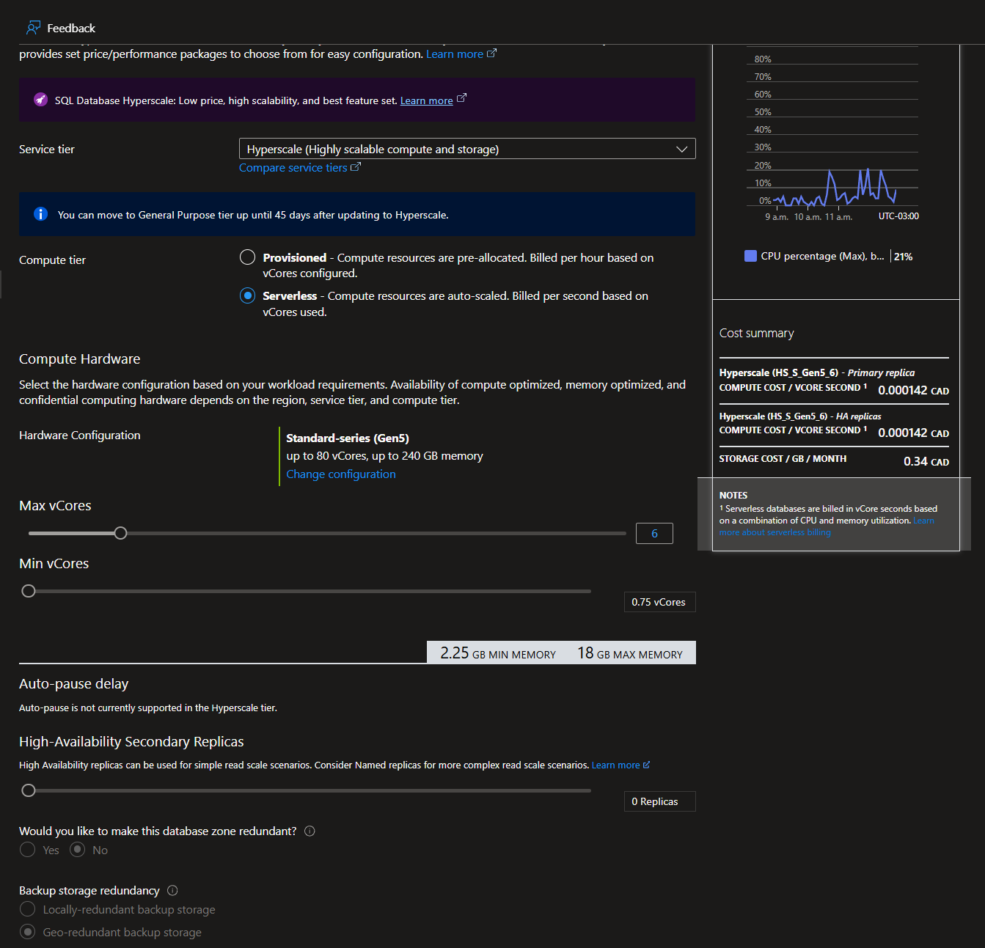Click info icon next to Backup storage redundancy
The width and height of the screenshot is (985, 948).
point(172,890)
